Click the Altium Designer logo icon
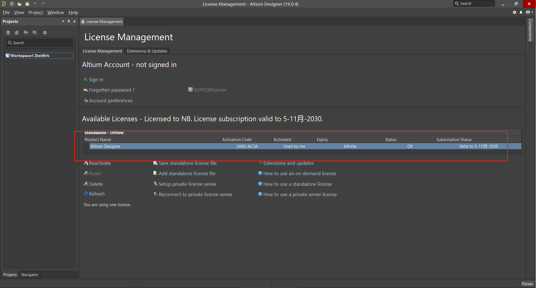Screen dimensions: 536x288 (4, 4)
